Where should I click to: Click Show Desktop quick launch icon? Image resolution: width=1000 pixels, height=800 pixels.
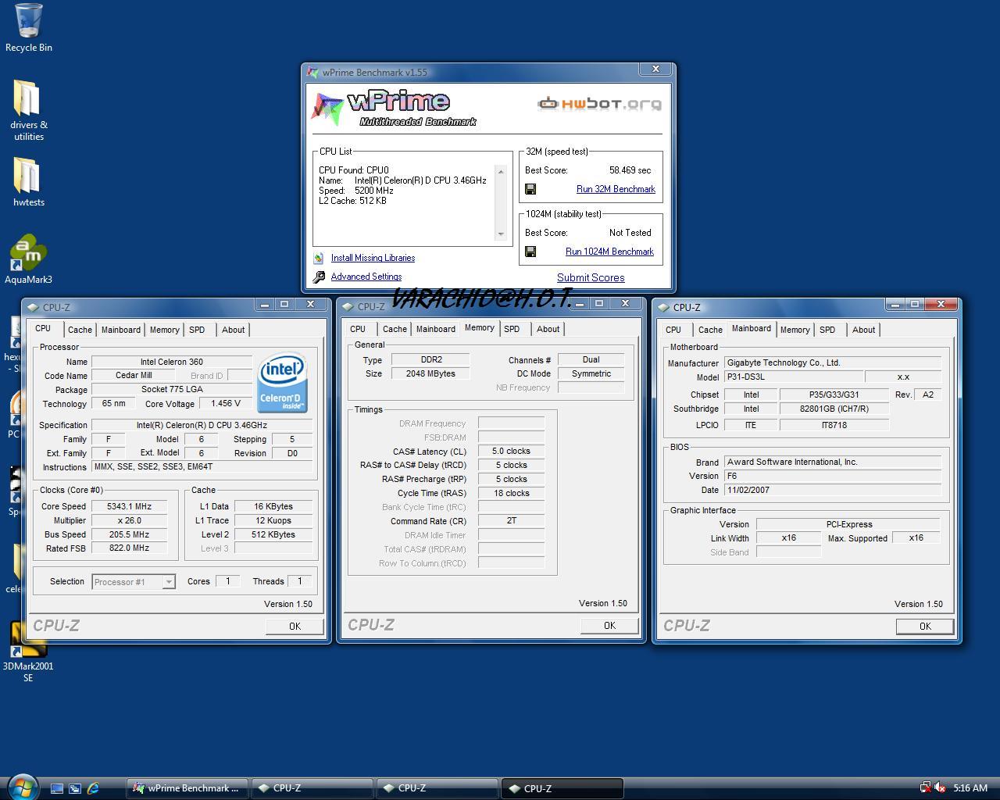[x=56, y=788]
